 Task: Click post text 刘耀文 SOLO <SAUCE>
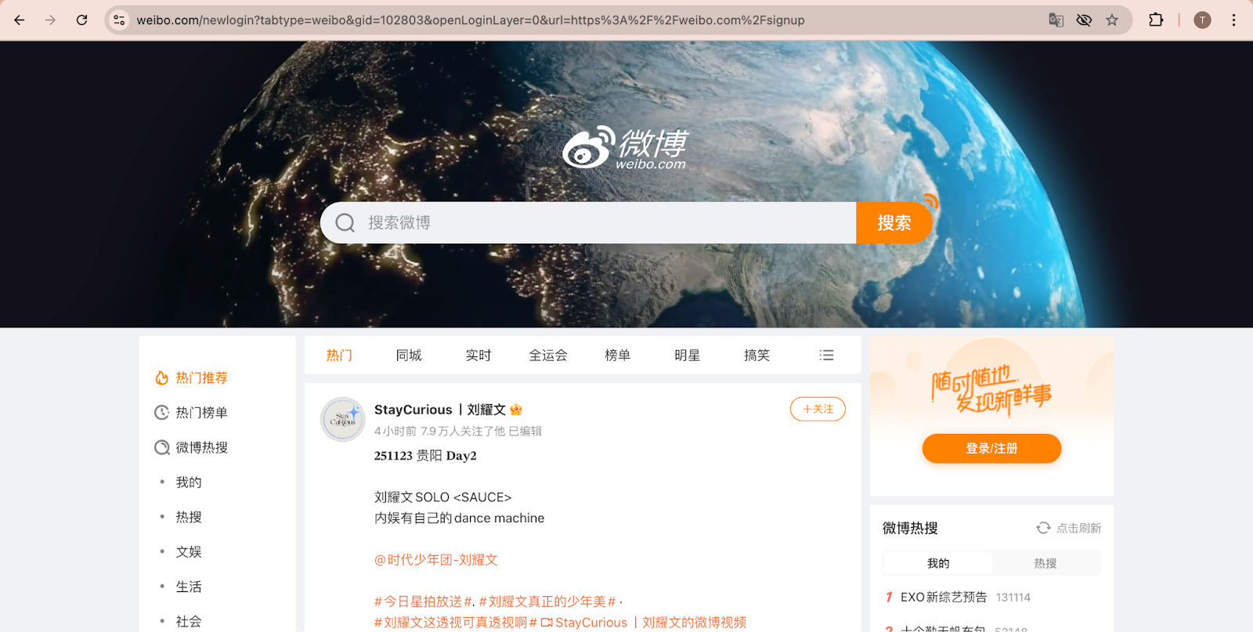click(442, 497)
